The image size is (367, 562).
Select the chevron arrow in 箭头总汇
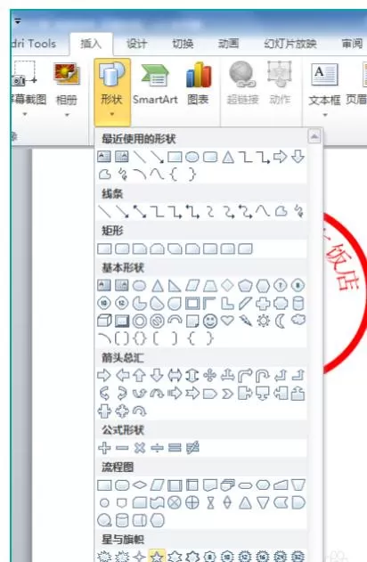[x=227, y=394]
